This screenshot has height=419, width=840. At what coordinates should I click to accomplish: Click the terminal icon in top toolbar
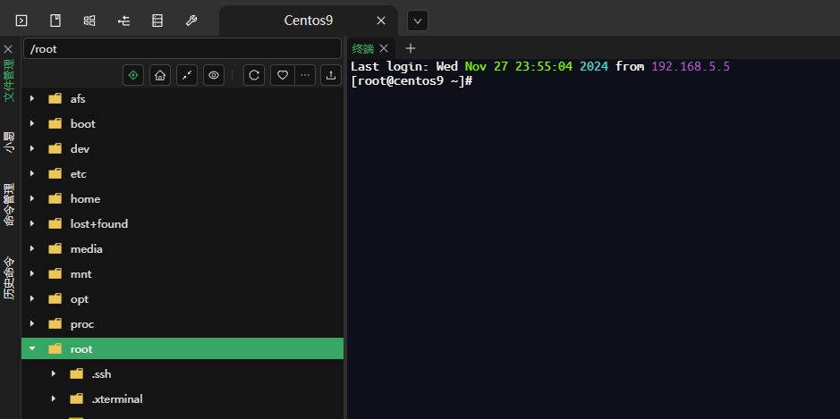click(21, 20)
